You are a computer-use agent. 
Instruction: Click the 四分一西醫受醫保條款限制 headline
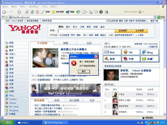pos(47,105)
